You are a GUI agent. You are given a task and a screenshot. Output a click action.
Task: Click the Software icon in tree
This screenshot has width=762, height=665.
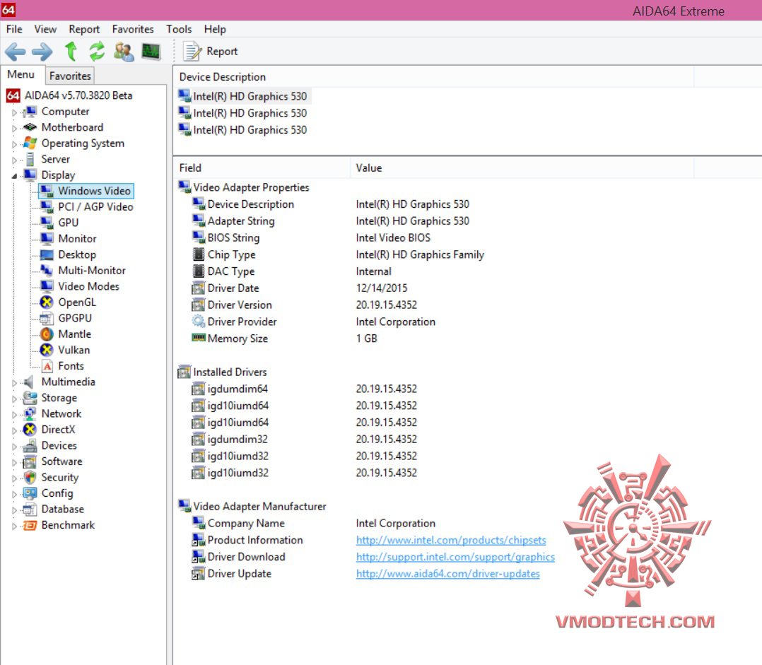click(x=30, y=461)
